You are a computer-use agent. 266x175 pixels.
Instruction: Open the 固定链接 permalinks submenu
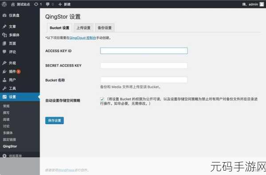click(x=9, y=140)
